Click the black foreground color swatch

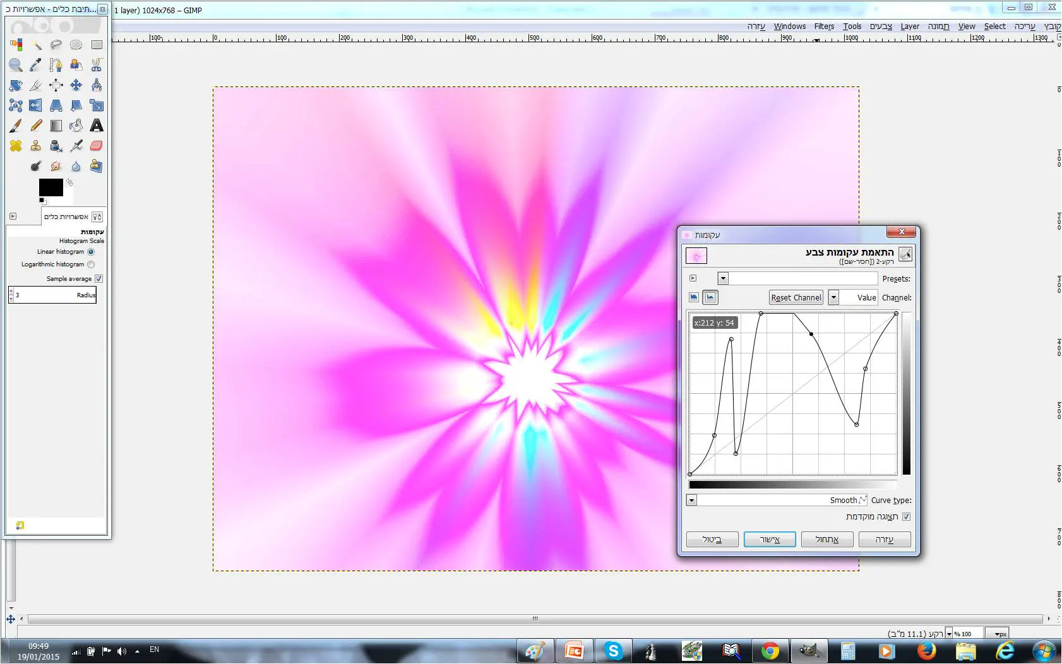tap(51, 187)
